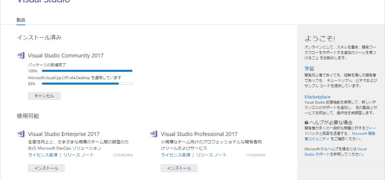Click the Visual Studio Enterprise 2017 logo icon

click(x=21, y=134)
